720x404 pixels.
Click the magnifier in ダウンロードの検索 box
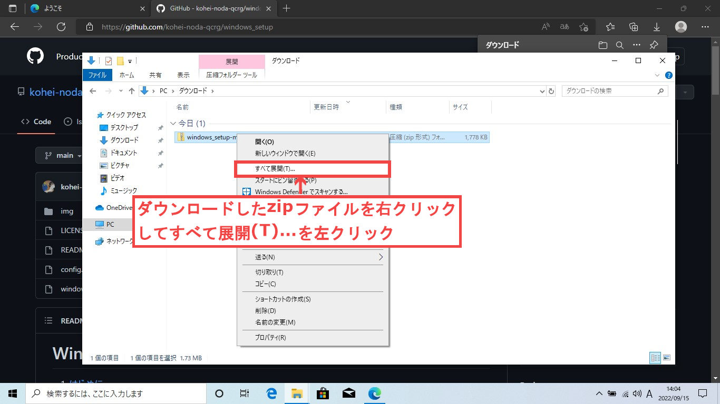tap(661, 91)
